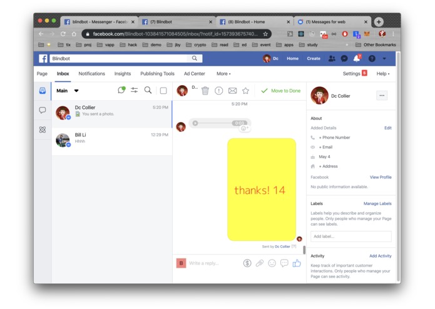Open the Insights tab

[x=123, y=74]
